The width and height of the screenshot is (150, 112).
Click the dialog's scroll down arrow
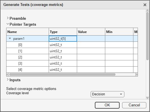pos(147,98)
